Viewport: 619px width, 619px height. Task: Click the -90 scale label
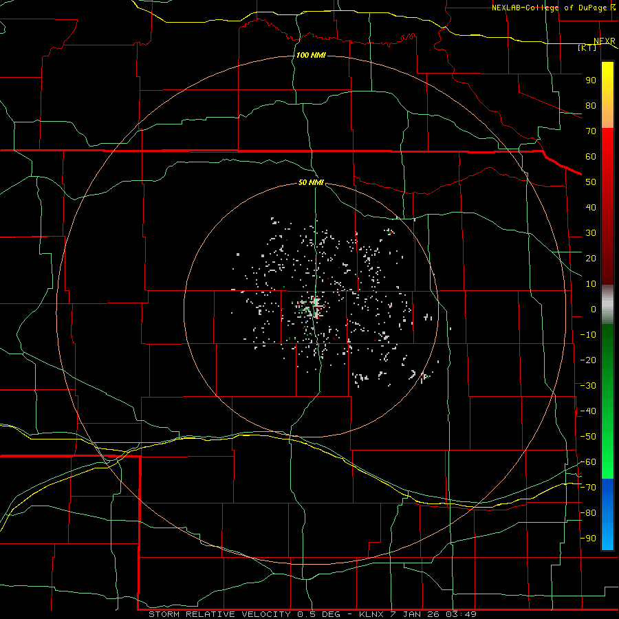coord(588,539)
